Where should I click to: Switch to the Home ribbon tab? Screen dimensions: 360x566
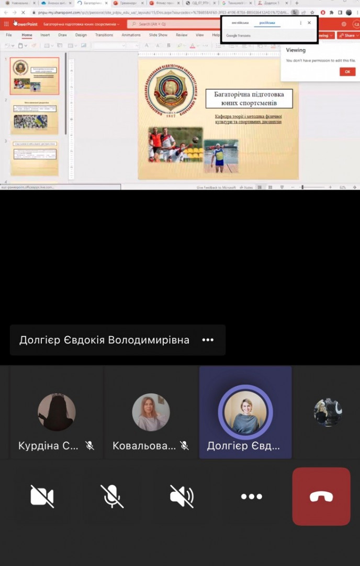(x=27, y=35)
